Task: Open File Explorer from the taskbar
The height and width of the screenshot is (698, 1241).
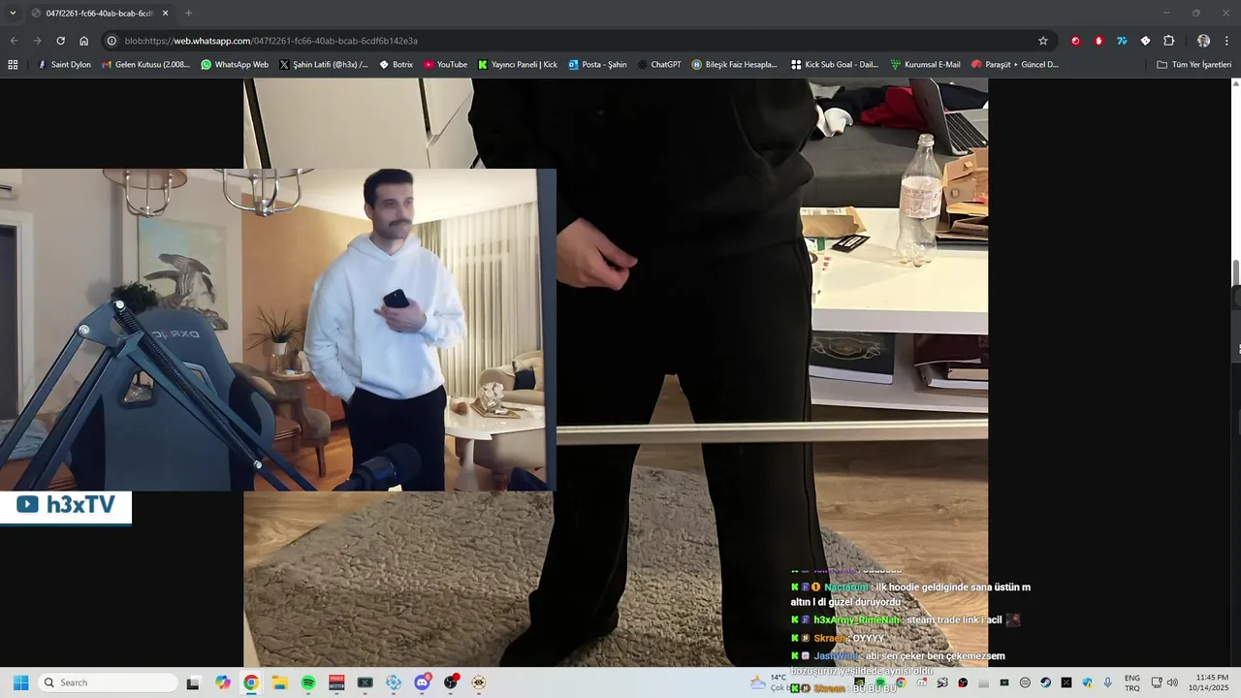Action: tap(279, 682)
